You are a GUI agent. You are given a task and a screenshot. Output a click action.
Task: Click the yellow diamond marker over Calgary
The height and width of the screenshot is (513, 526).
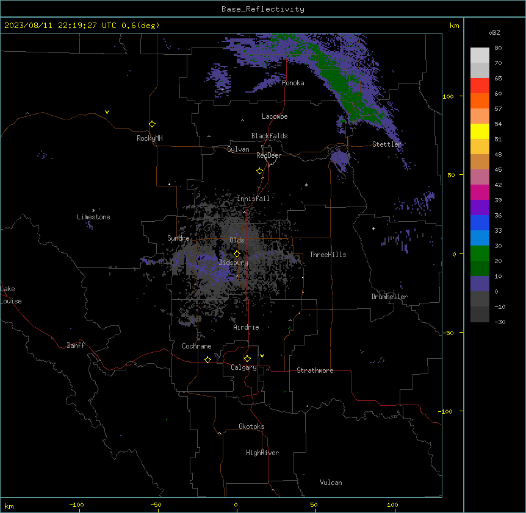click(247, 359)
